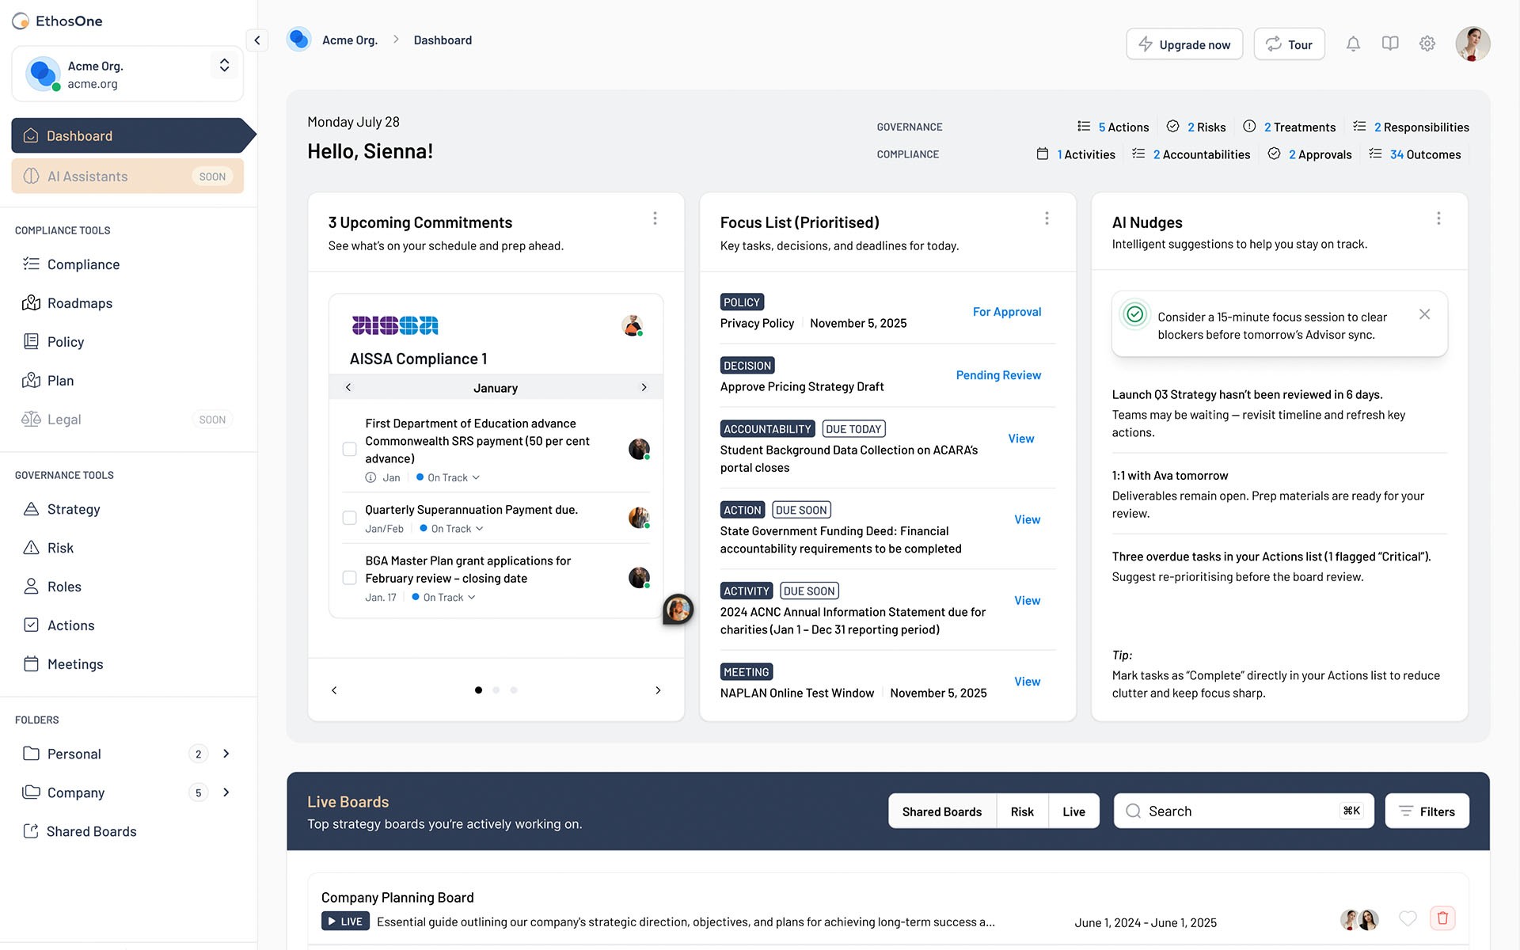Open the notifications bell icon

click(1353, 44)
